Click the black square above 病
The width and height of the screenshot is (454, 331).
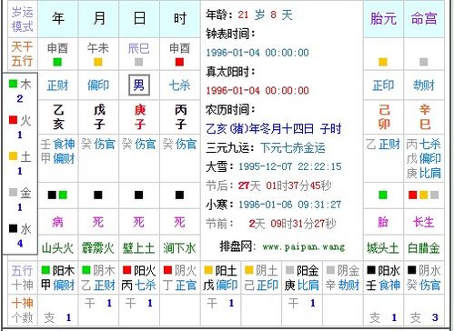pos(52,195)
